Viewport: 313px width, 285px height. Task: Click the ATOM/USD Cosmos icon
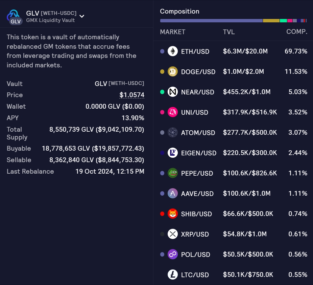point(173,133)
